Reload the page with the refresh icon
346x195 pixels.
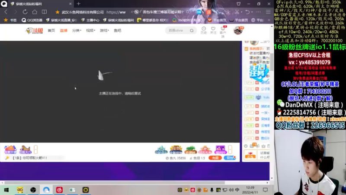coord(25,12)
